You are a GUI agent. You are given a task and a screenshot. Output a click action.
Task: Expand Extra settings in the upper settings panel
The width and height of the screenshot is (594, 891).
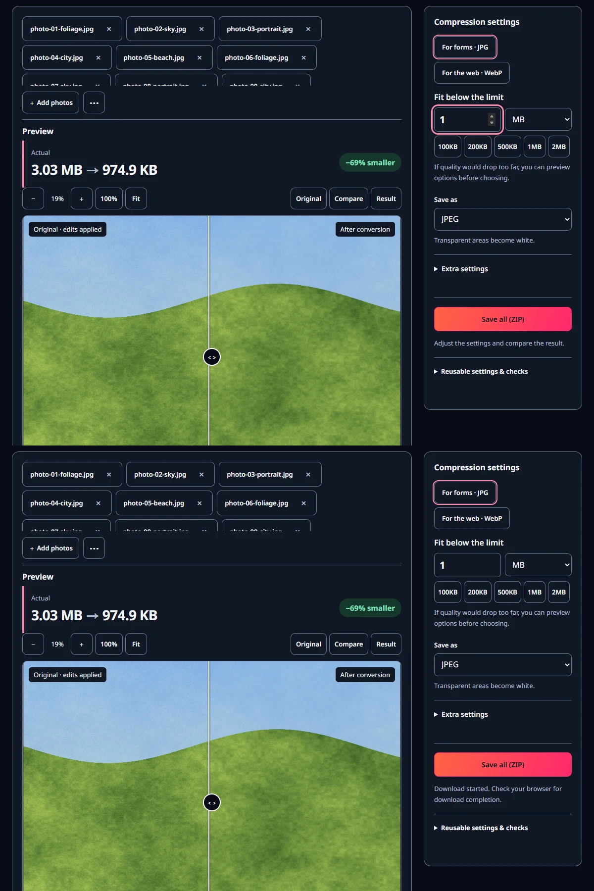click(x=461, y=269)
